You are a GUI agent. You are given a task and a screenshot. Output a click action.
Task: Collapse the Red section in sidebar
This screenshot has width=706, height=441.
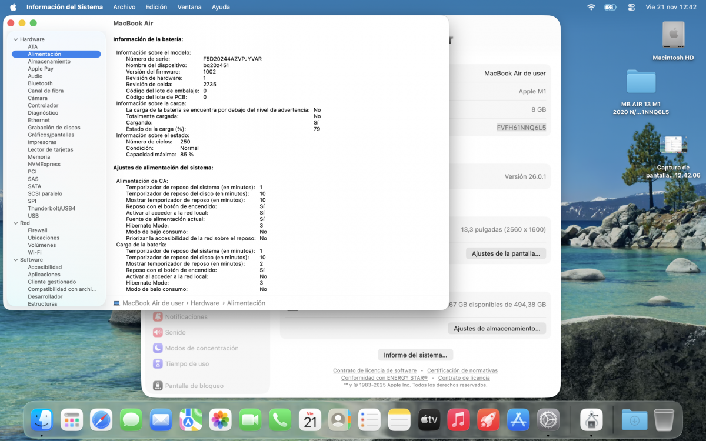point(15,223)
